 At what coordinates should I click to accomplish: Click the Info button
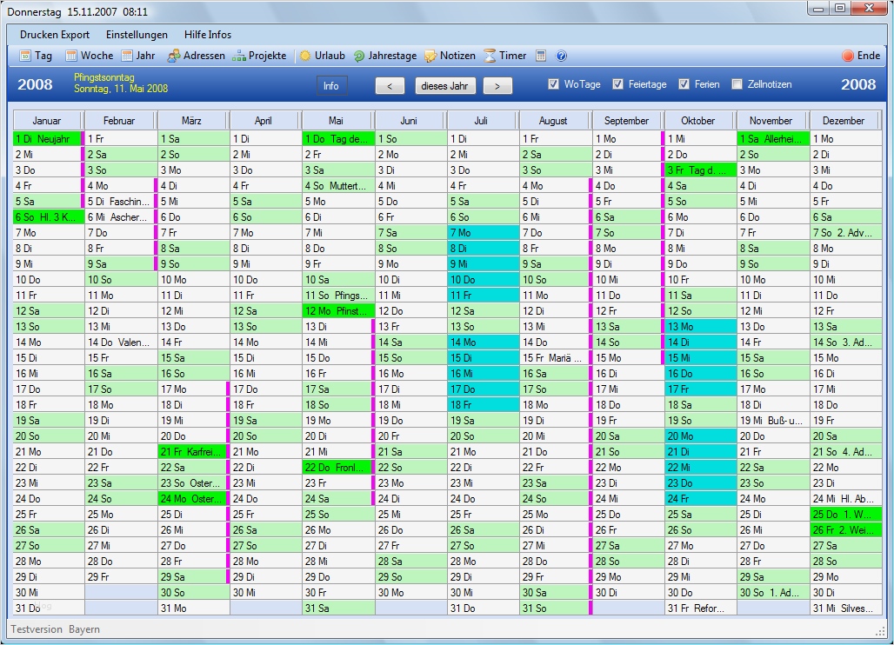331,85
